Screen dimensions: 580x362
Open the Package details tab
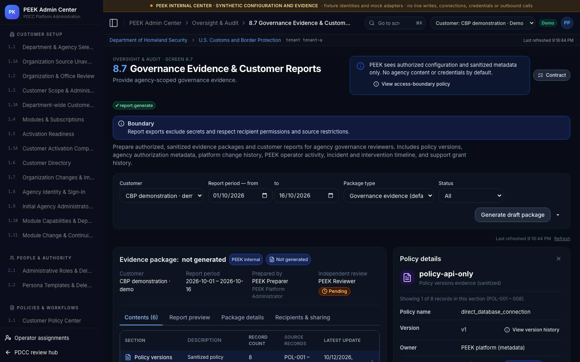coord(242,317)
